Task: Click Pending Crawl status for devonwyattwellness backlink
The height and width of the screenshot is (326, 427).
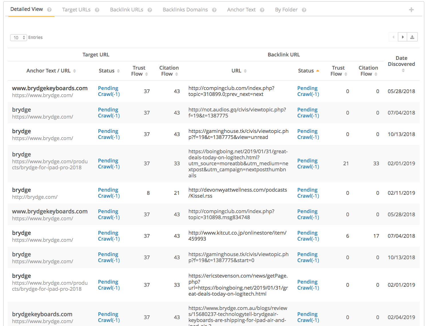Action: point(308,193)
